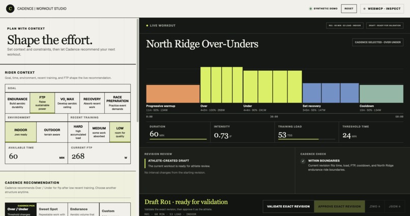This screenshot has height=216, width=410.
Task: Click the Reset button
Action: pyautogui.click(x=349, y=9)
